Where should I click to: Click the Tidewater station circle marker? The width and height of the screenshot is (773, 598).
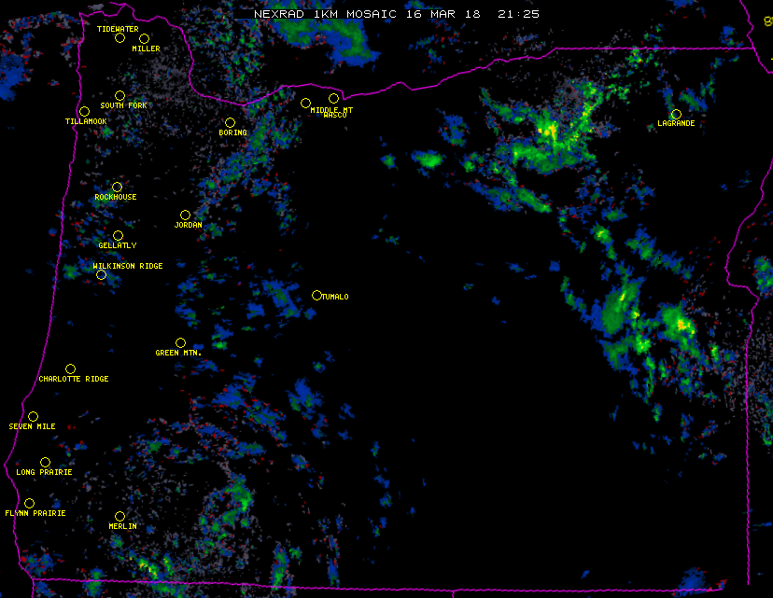(x=119, y=38)
